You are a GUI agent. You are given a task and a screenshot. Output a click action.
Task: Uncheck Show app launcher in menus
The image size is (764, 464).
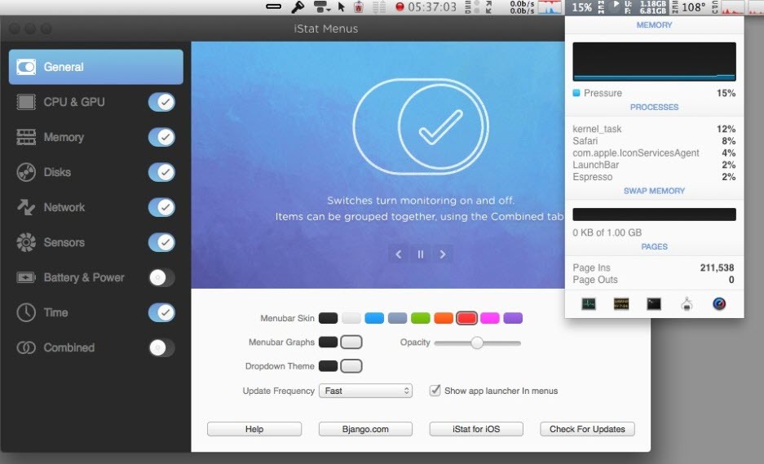tap(435, 391)
